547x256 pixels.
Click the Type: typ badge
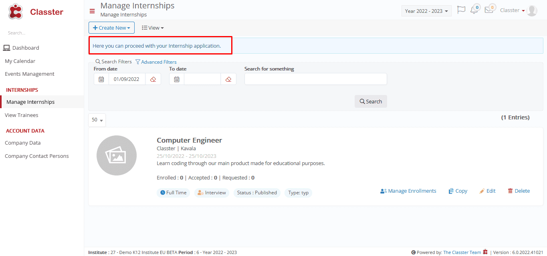[x=299, y=193]
